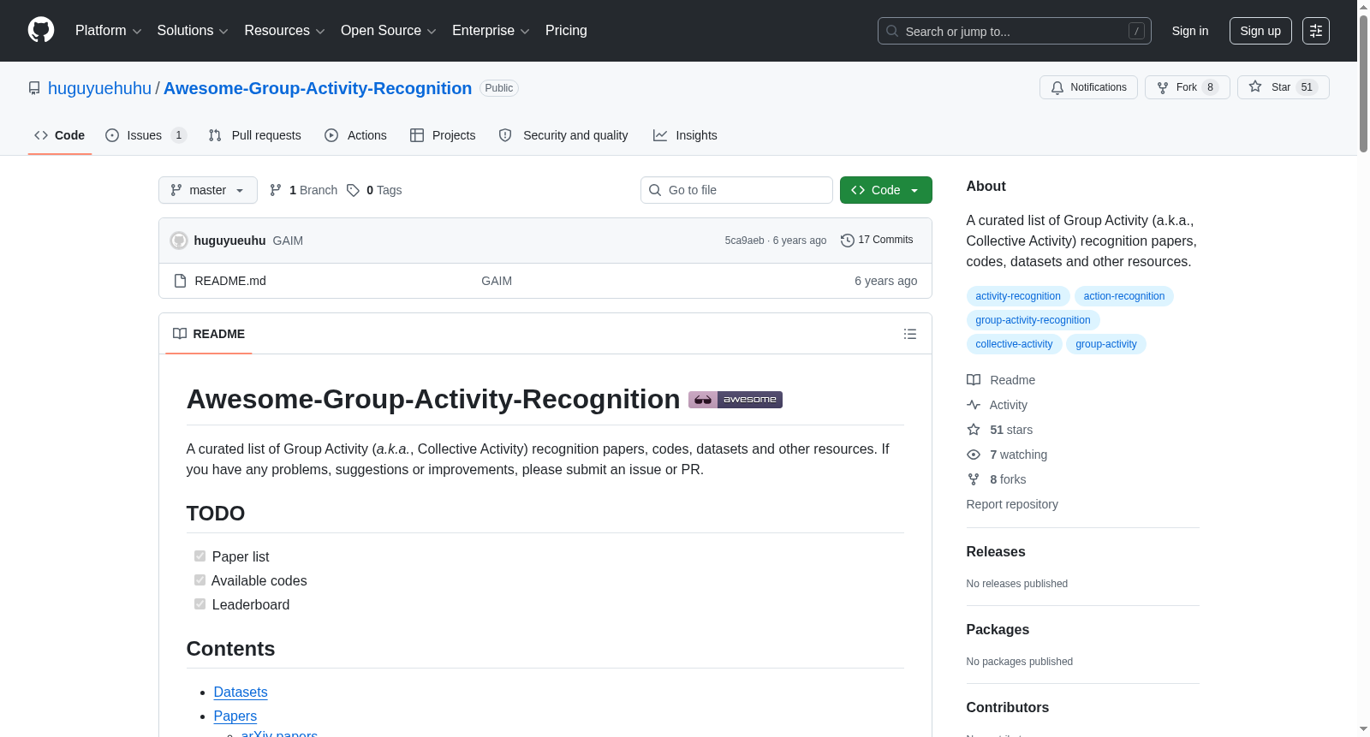This screenshot has height=737, width=1370.
Task: Click the action-recognition topic tag
Action: coord(1124,296)
